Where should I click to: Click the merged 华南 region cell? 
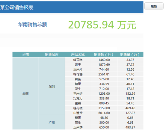(x=25, y=93)
